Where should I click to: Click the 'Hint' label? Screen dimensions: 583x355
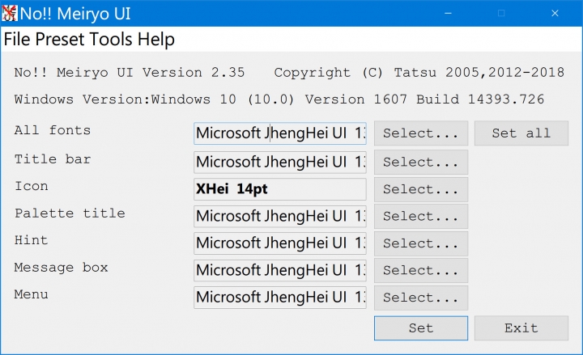click(x=32, y=240)
